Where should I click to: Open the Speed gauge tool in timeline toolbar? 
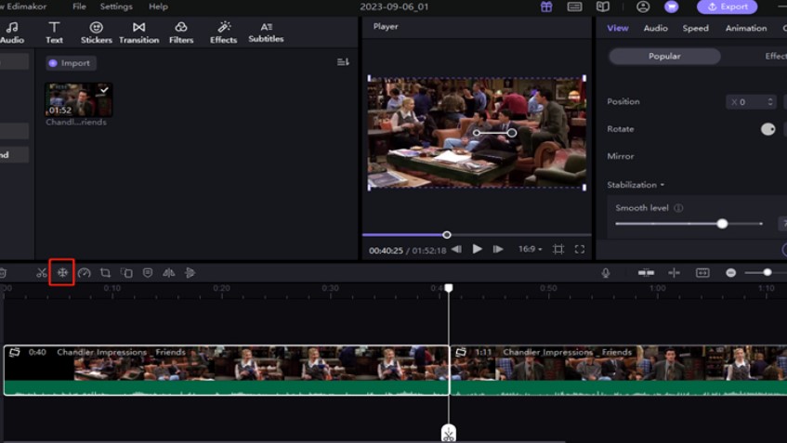[84, 273]
